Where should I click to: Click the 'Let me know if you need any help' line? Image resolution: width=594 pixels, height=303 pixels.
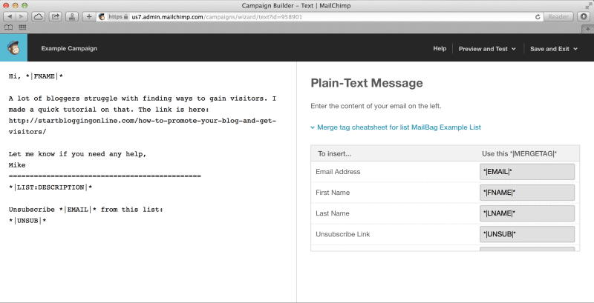point(77,154)
